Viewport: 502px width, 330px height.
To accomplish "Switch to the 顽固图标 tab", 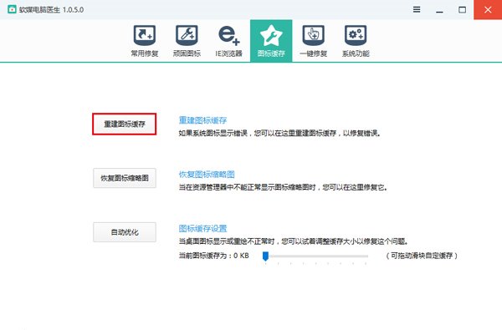I will (x=187, y=41).
